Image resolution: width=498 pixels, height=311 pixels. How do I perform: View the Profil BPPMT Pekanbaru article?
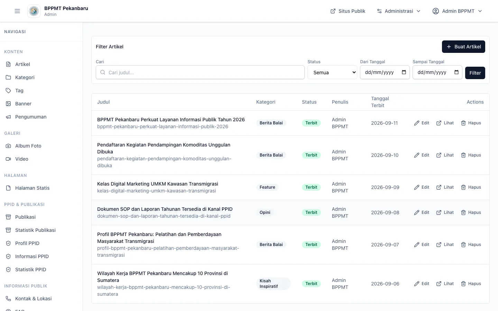(x=445, y=245)
